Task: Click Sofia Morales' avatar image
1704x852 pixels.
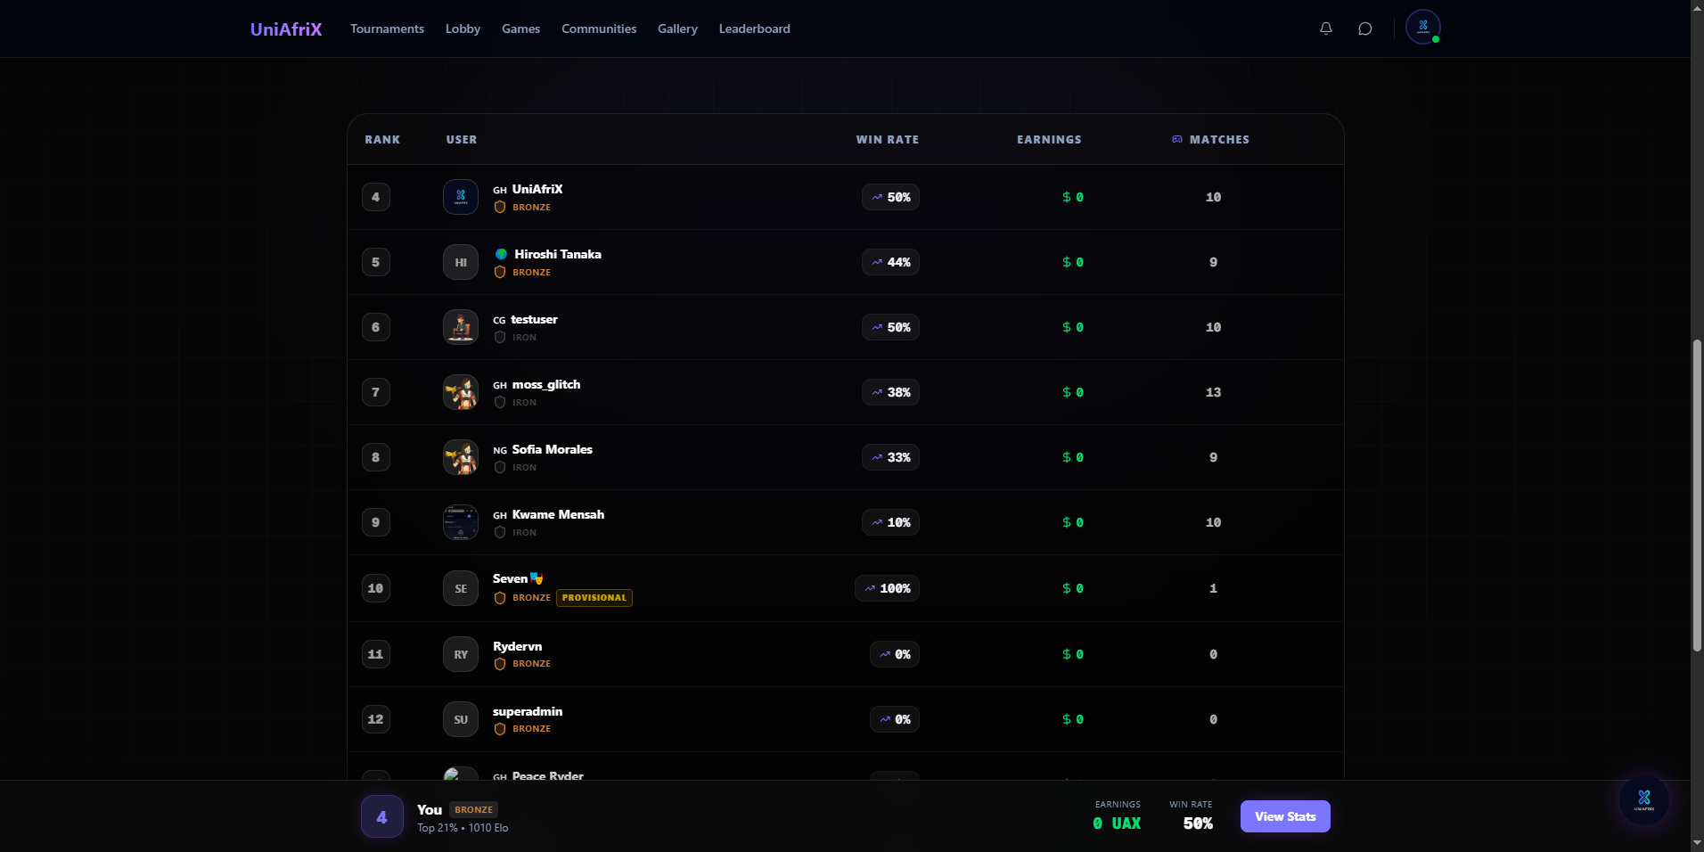Action: click(x=461, y=457)
